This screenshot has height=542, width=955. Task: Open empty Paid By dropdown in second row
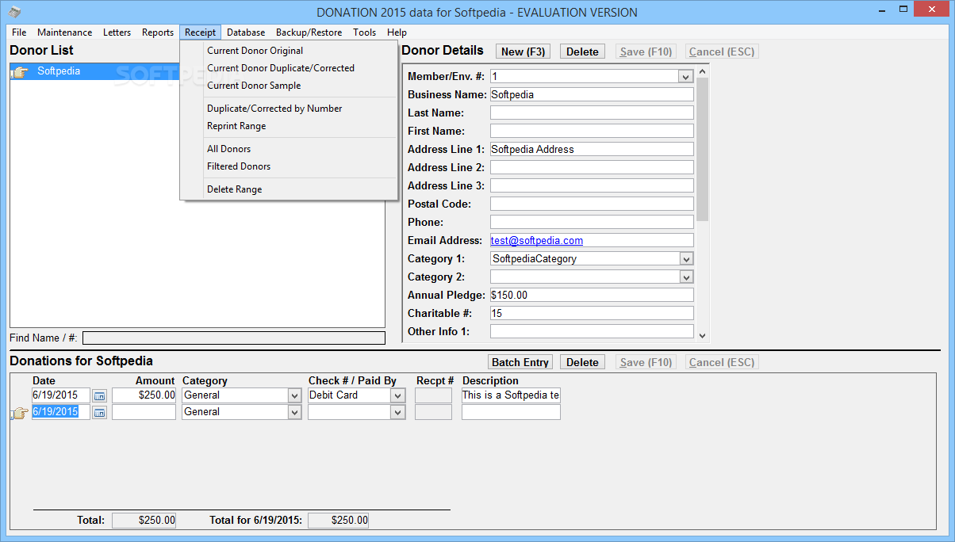[398, 412]
